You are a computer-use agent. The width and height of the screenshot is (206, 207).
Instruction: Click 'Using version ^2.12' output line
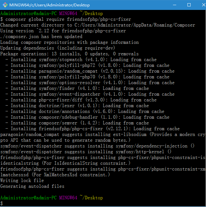click(x=63, y=31)
